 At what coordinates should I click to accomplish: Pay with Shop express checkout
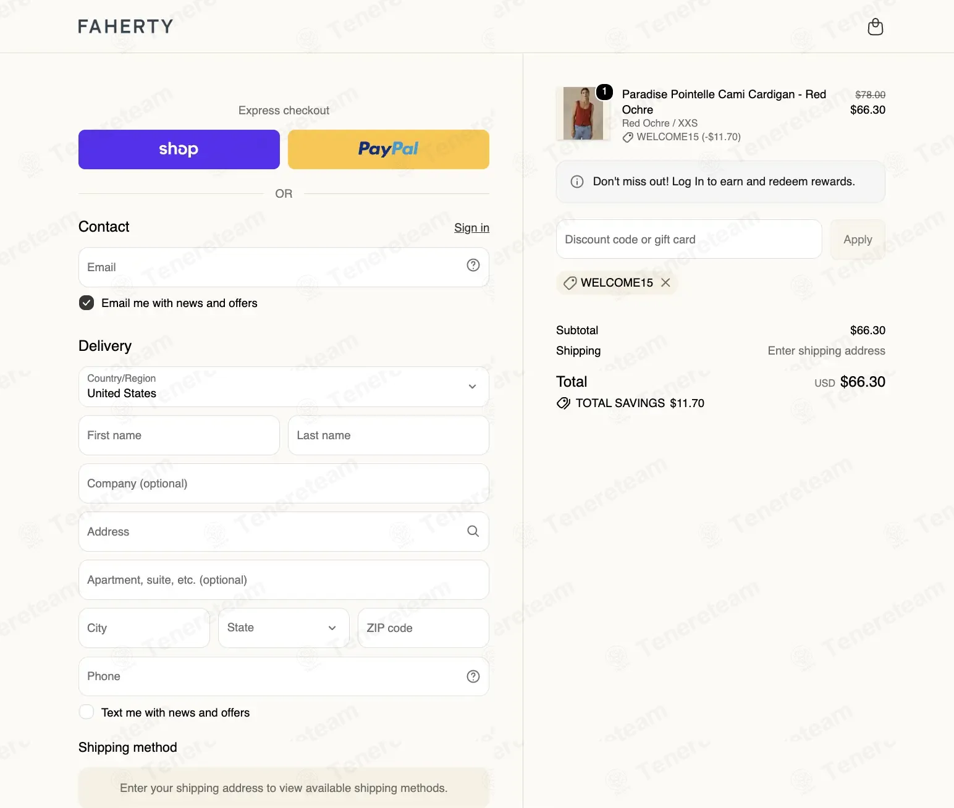179,149
